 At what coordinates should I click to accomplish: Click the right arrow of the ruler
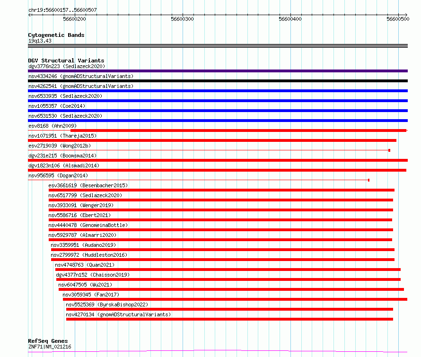(x=406, y=15)
